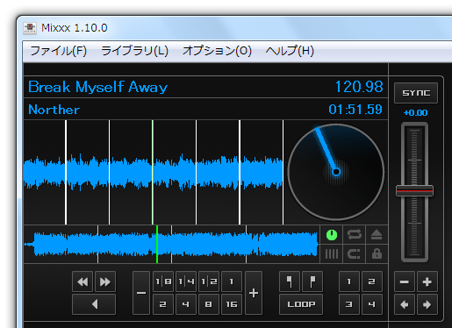Click the fast forward button
The image size is (452, 328).
(x=105, y=282)
